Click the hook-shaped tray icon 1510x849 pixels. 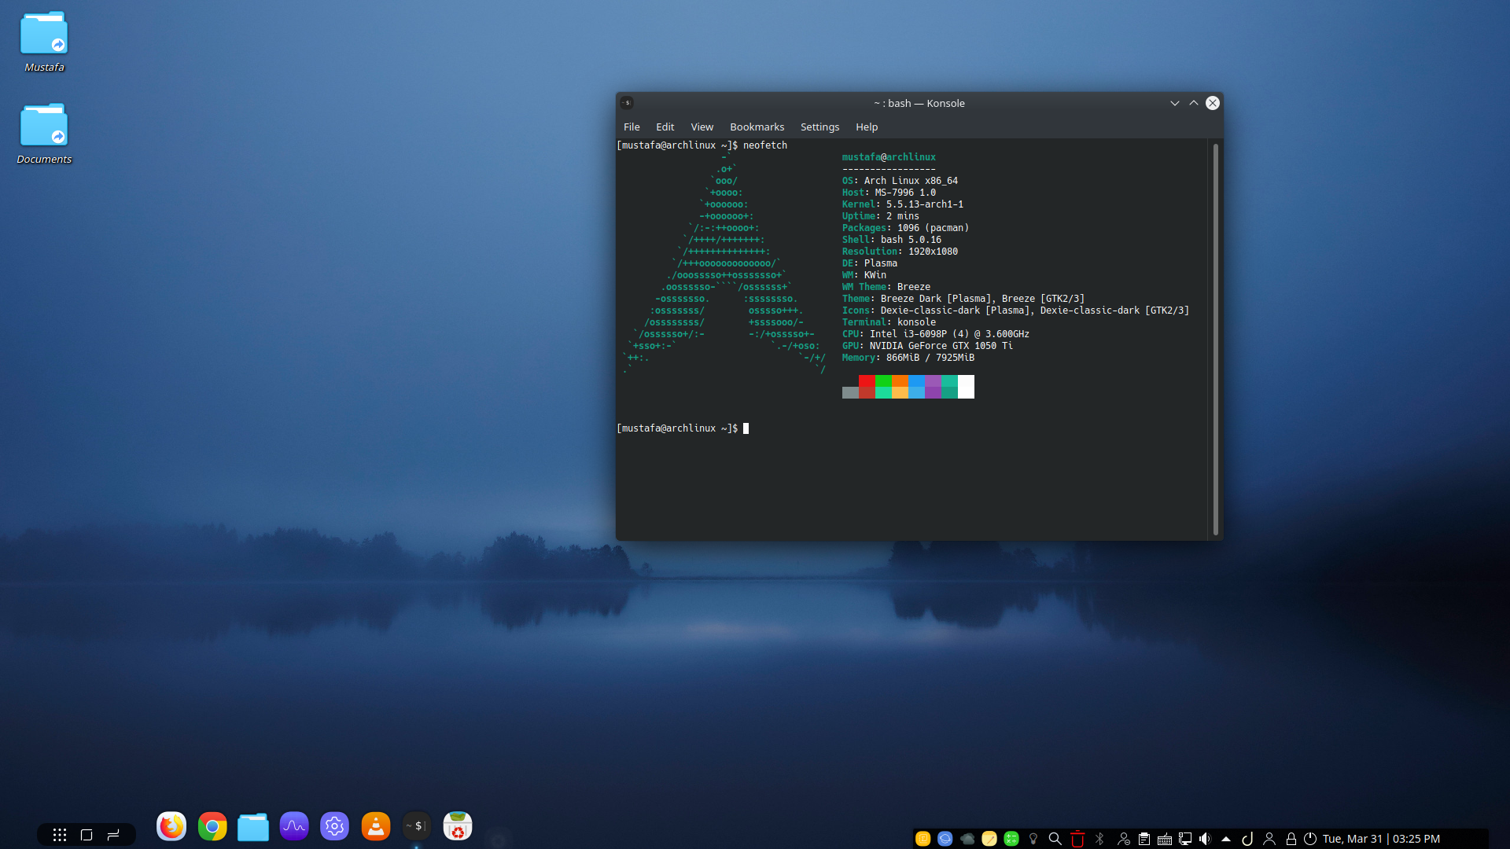click(x=1247, y=839)
